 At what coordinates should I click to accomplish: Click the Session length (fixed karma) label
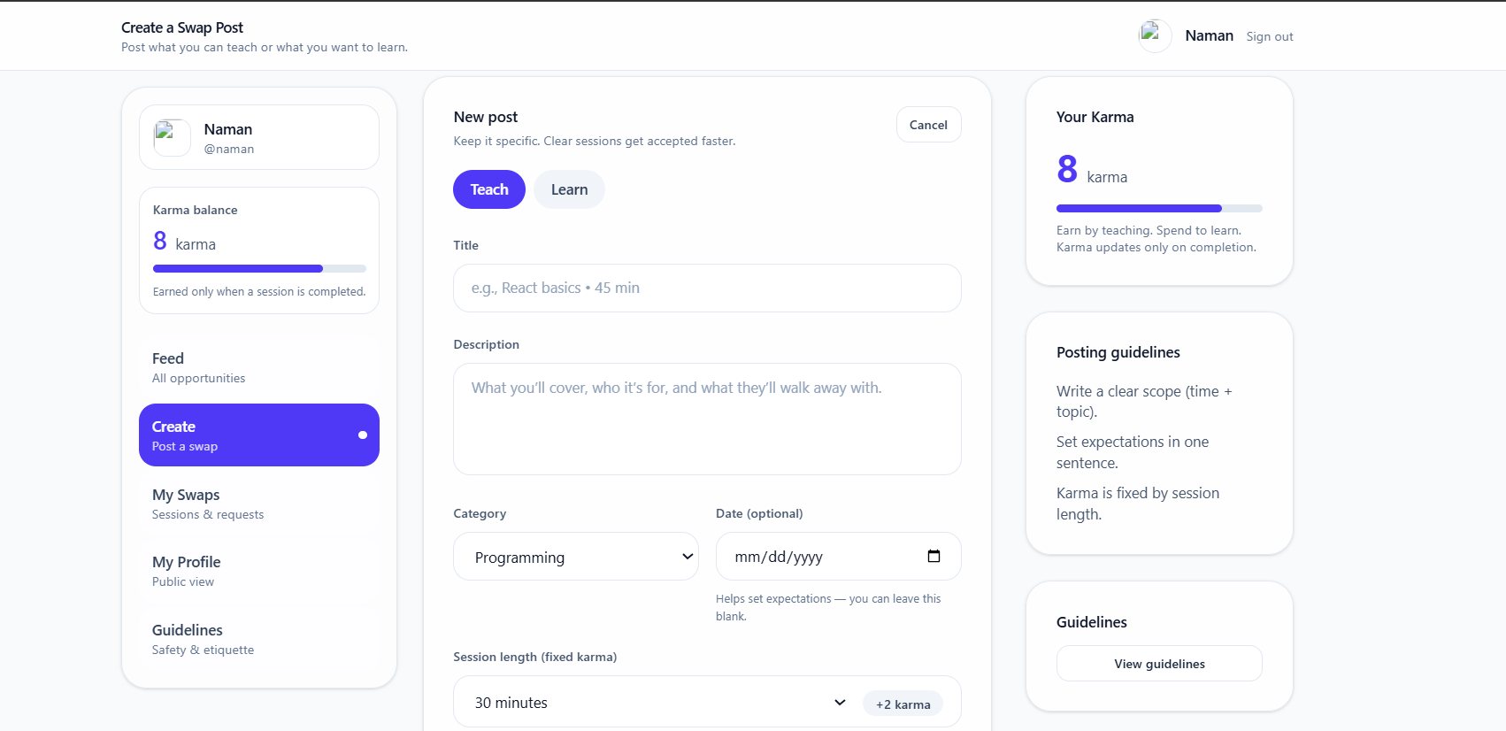[x=535, y=657]
